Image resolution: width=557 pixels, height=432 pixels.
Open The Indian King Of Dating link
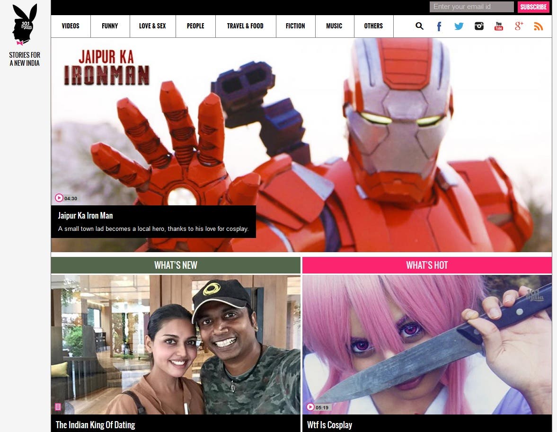(x=95, y=425)
